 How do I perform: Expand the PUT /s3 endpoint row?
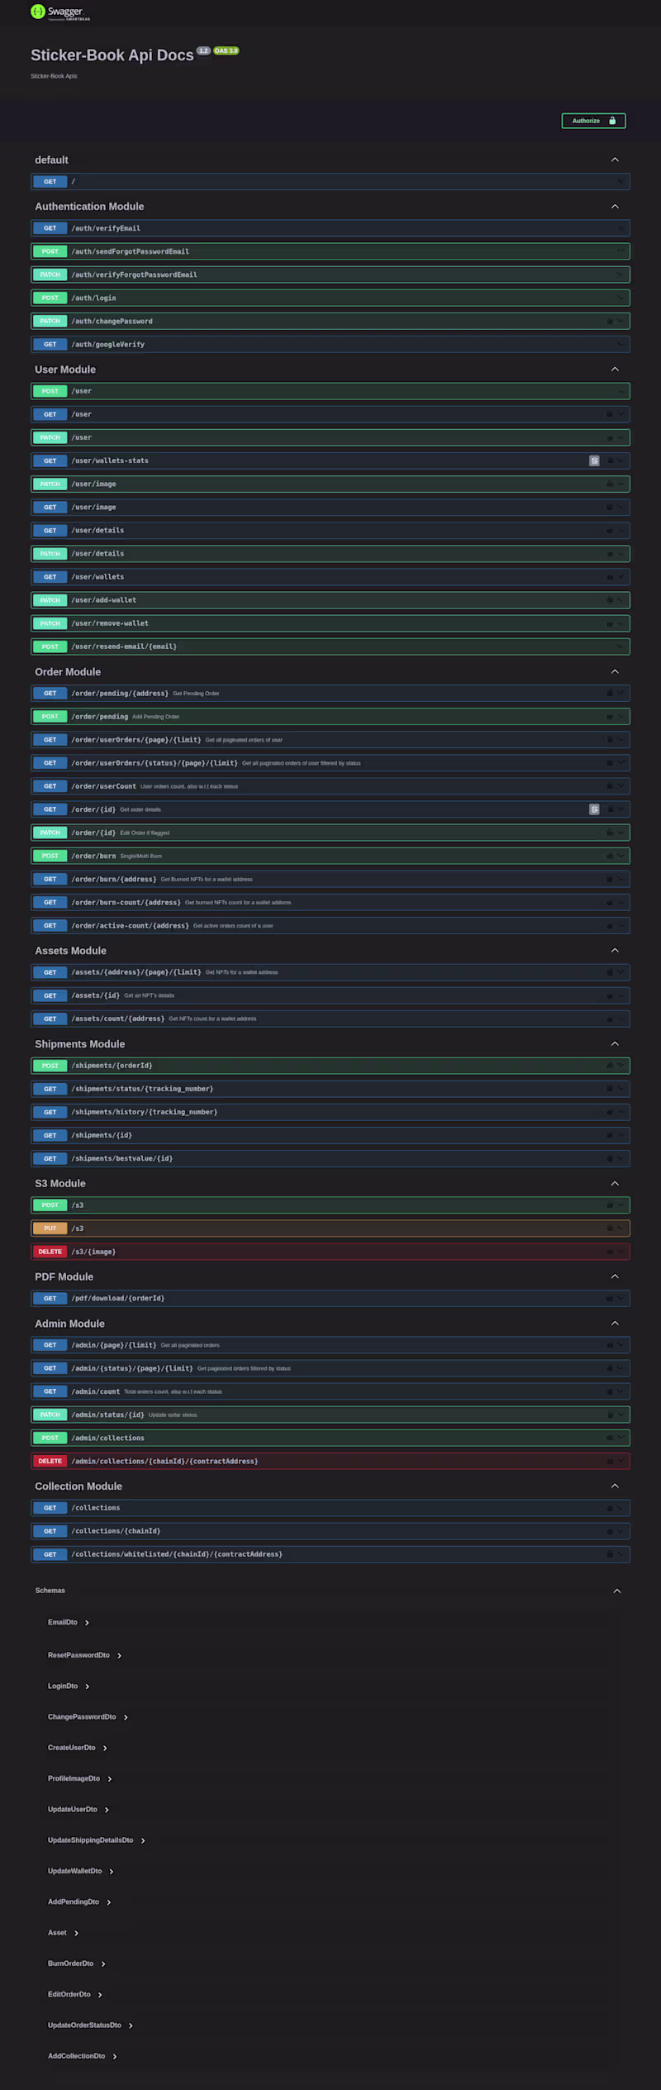coord(330,1229)
